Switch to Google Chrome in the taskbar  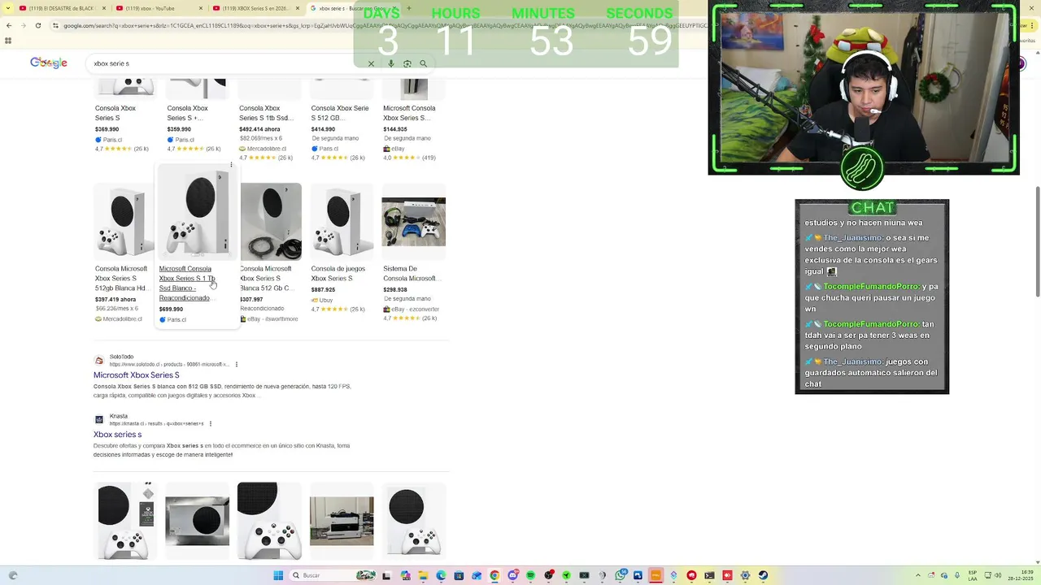pos(494,575)
